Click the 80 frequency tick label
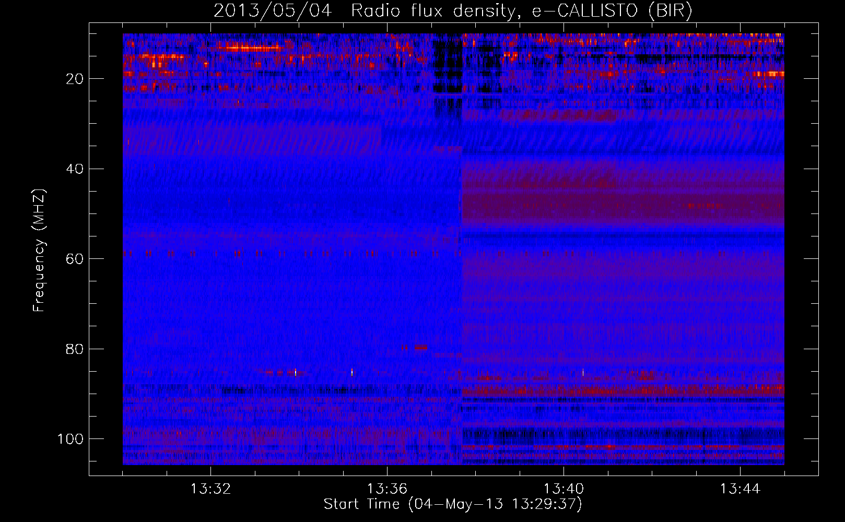The image size is (845, 522). coord(75,349)
